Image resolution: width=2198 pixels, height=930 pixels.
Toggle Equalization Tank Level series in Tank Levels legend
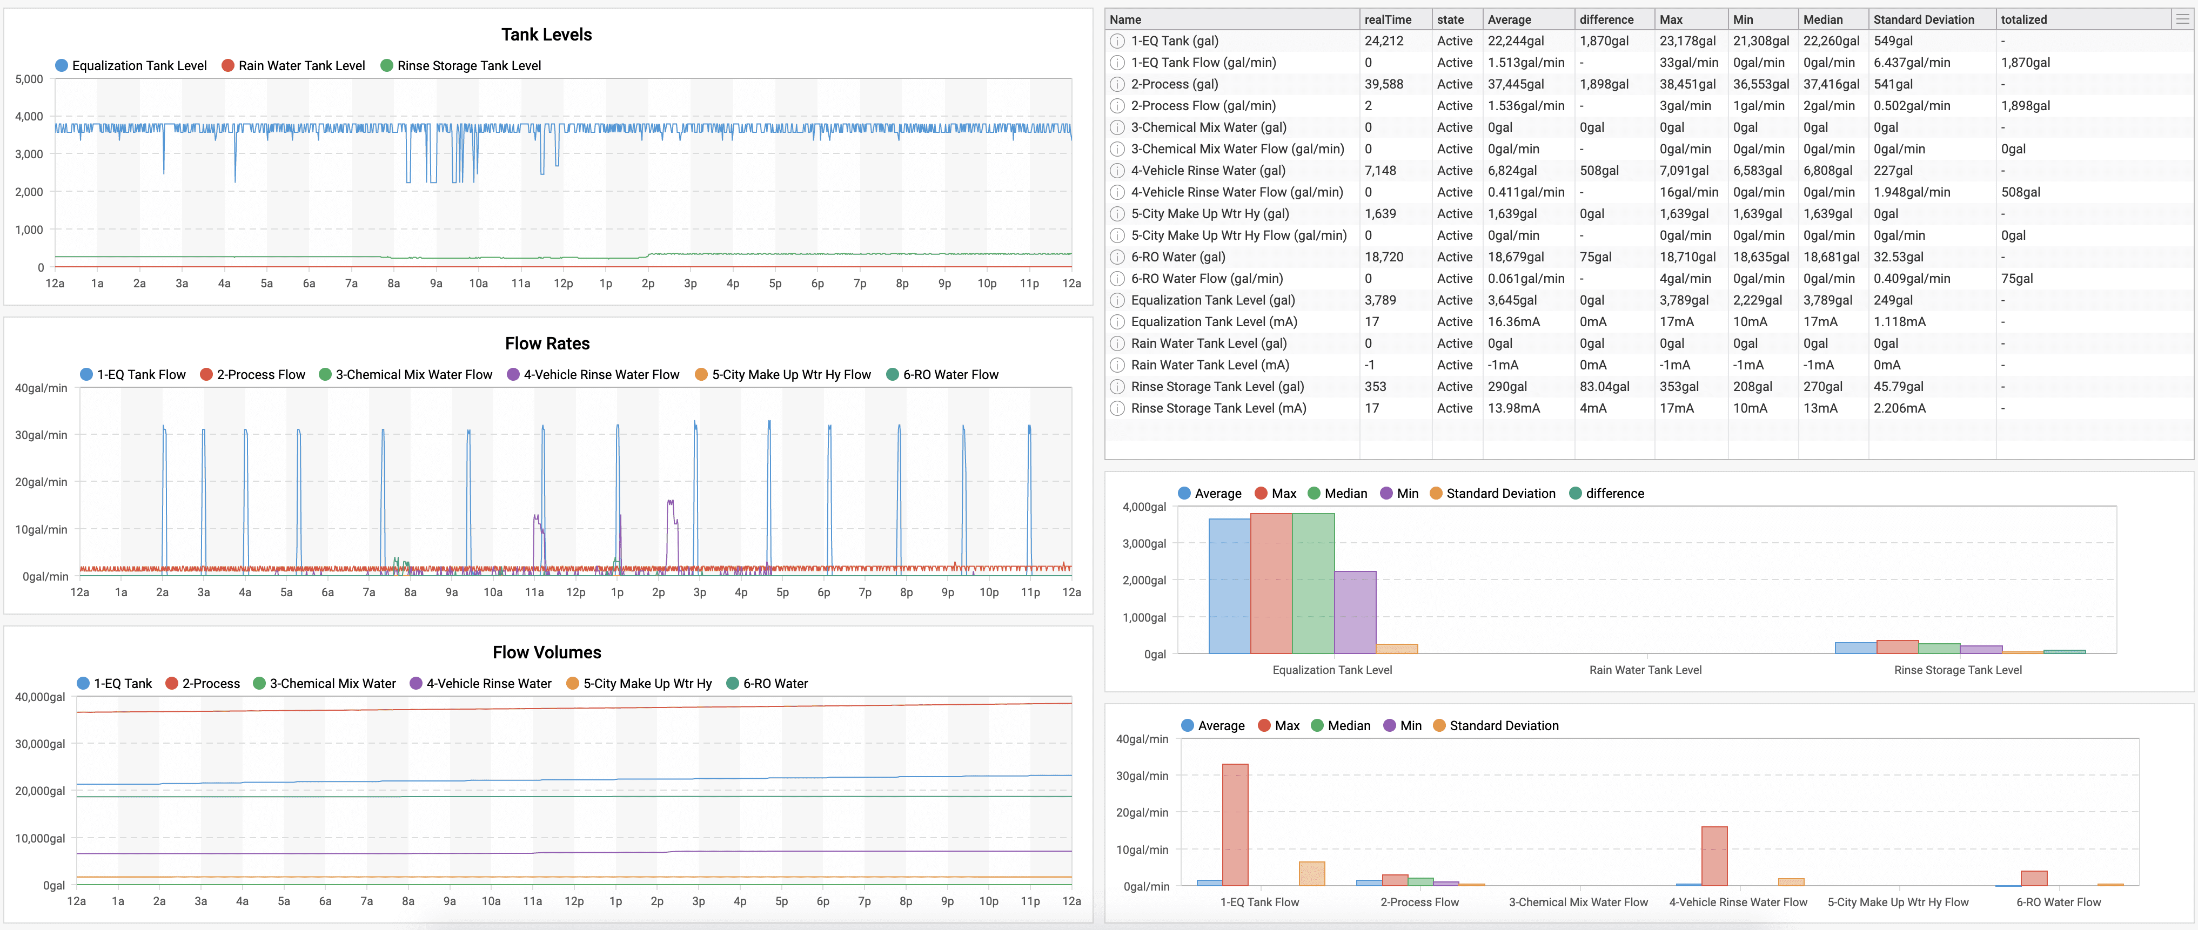pyautogui.click(x=131, y=66)
